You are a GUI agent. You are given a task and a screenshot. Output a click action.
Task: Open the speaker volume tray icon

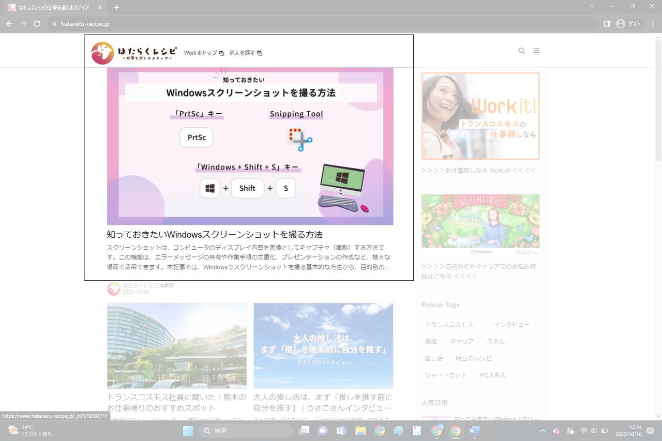(594, 431)
